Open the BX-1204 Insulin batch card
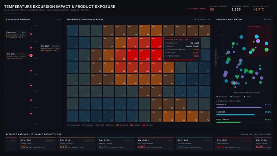This screenshot has width=277, height=156. coord(263,144)
